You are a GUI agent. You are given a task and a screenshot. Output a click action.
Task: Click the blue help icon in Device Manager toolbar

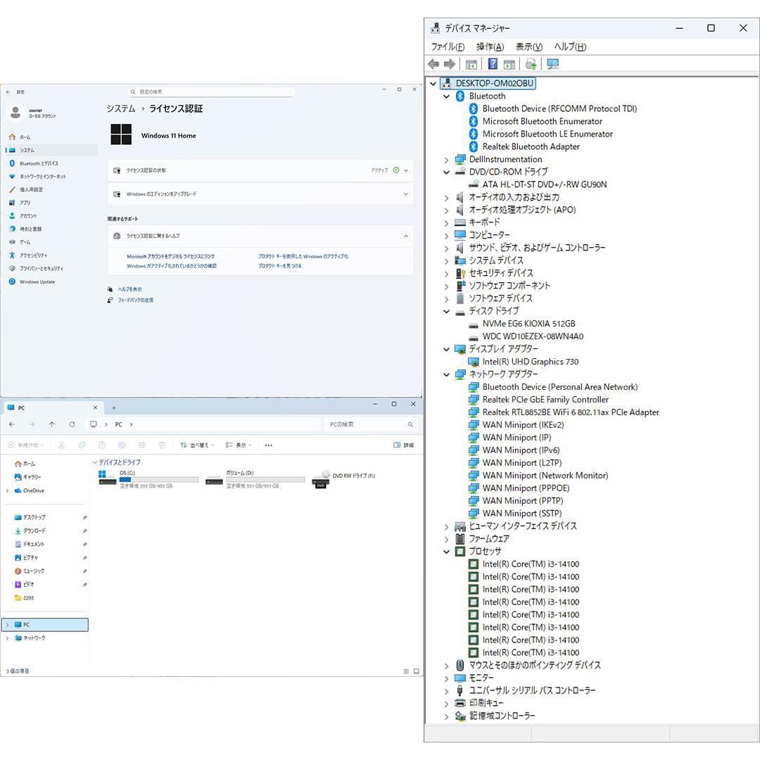pyautogui.click(x=493, y=64)
